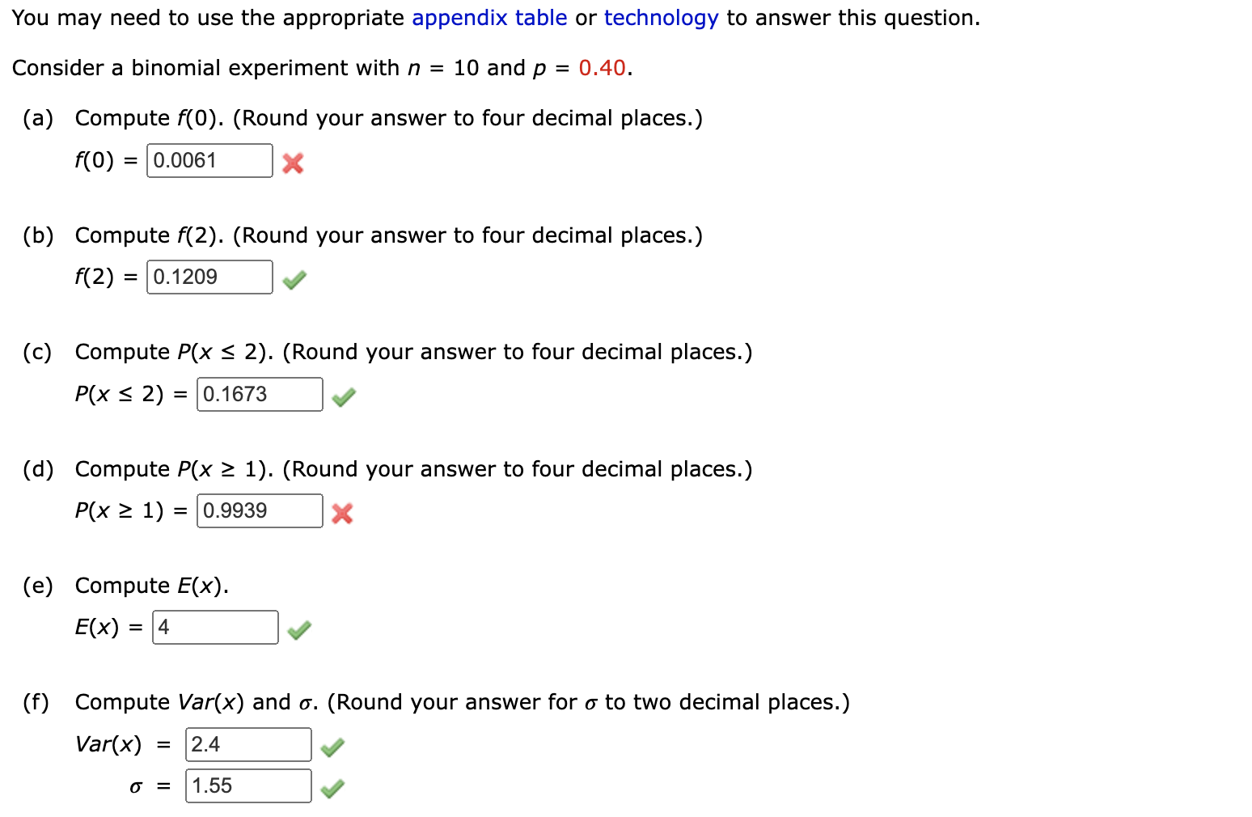The image size is (1252, 817).
Task: Click inside the f(2) answer field
Action: [x=209, y=277]
